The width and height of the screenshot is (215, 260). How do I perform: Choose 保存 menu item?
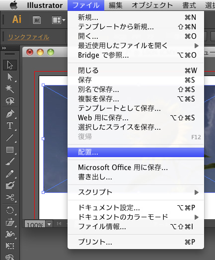pos(136,80)
